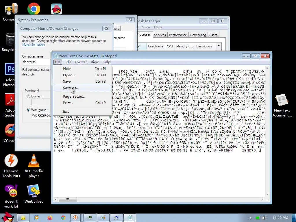Click Task Manager list scroll-up arrow
Viewport: 296px width, 222px height.
(219, 45)
